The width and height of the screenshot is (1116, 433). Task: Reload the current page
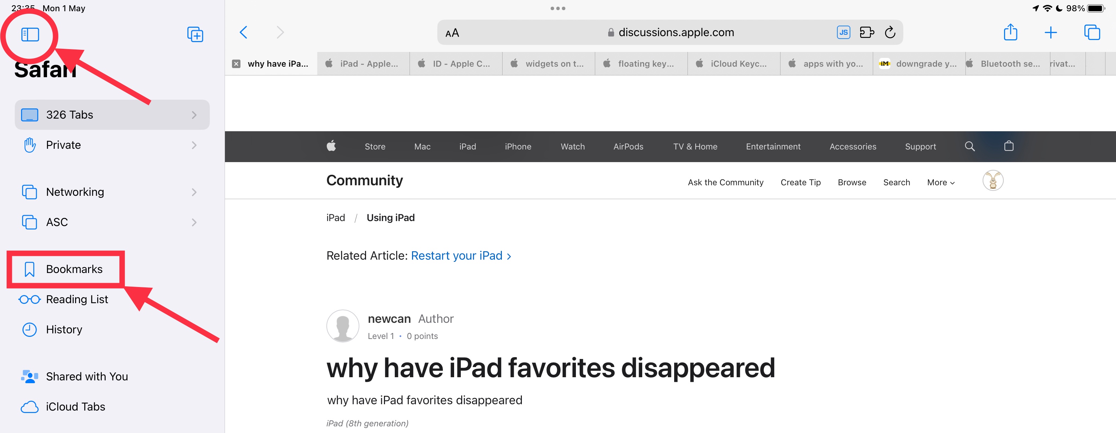890,32
